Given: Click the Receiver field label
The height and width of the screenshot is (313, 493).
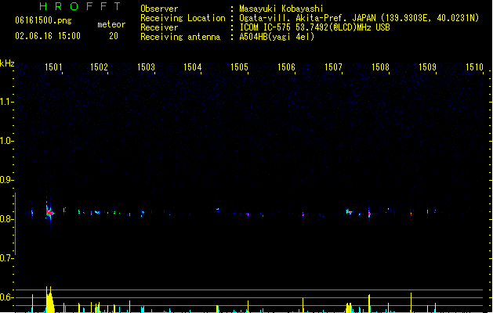Looking at the screenshot, I should [x=159, y=27].
